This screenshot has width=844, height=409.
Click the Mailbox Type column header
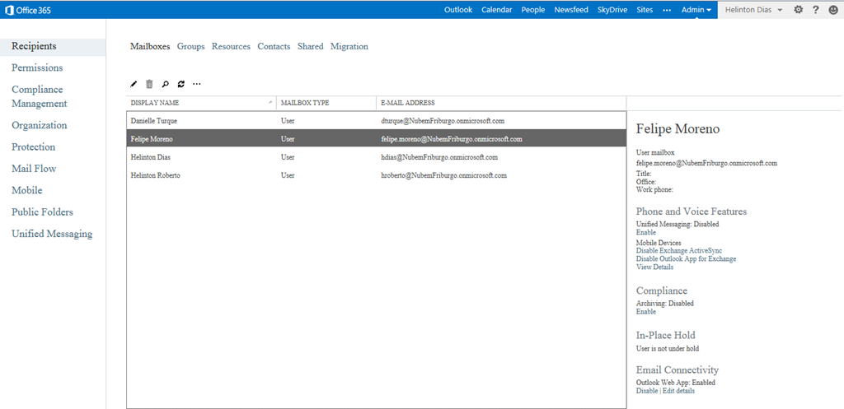(326, 103)
